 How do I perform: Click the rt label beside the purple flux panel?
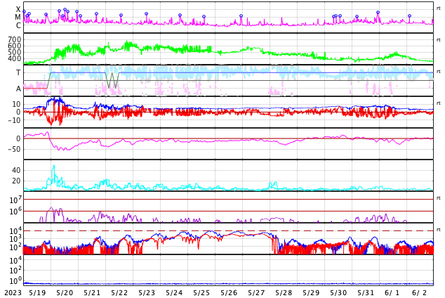pyautogui.click(x=439, y=197)
